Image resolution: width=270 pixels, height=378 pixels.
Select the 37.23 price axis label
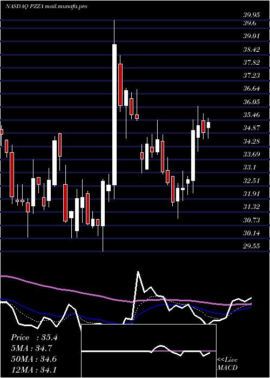(x=252, y=76)
